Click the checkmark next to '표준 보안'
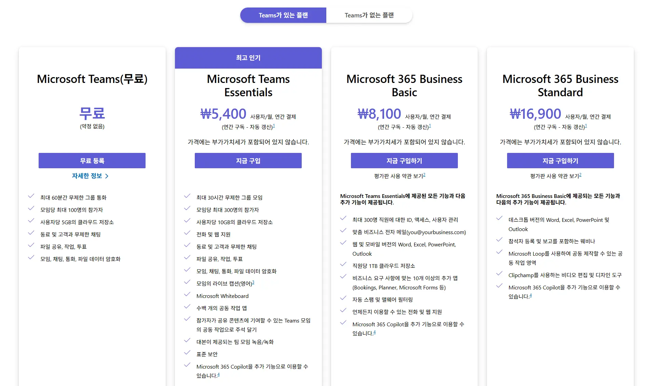 [187, 353]
